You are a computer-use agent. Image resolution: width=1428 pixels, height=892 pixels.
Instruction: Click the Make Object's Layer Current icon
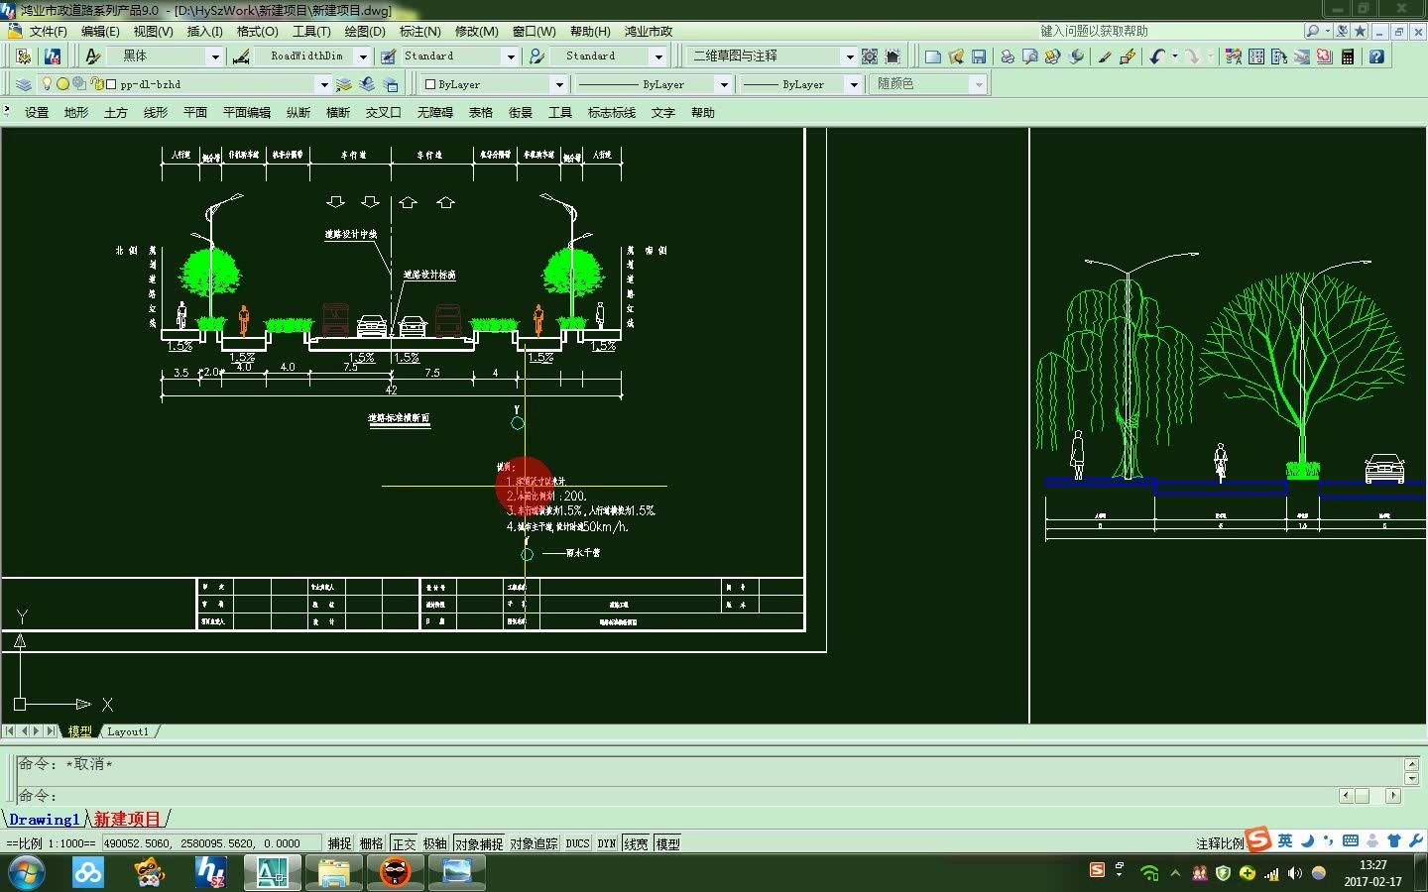click(343, 84)
